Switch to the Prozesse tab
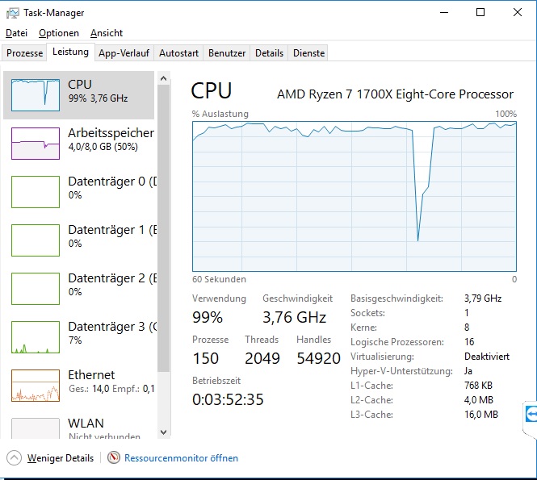 click(25, 53)
